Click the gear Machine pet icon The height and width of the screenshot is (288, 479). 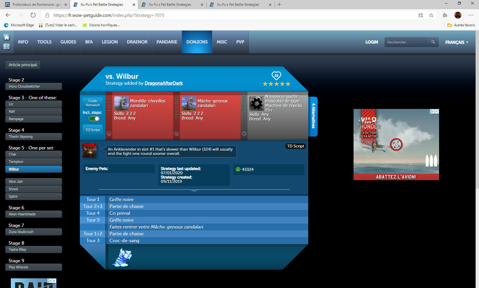pos(257,103)
